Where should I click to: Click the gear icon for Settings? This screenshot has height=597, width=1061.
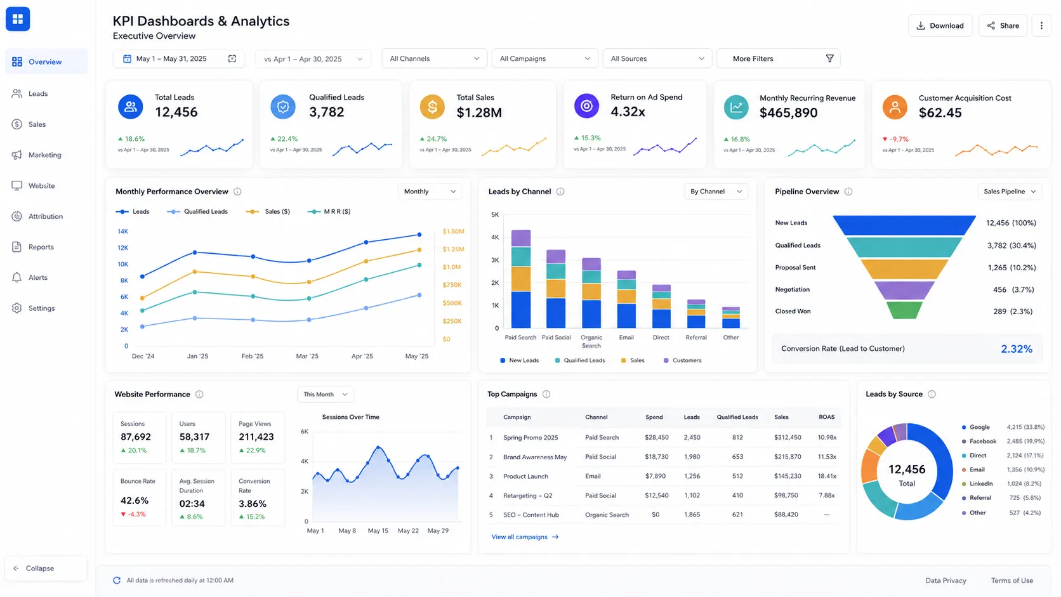pyautogui.click(x=17, y=308)
